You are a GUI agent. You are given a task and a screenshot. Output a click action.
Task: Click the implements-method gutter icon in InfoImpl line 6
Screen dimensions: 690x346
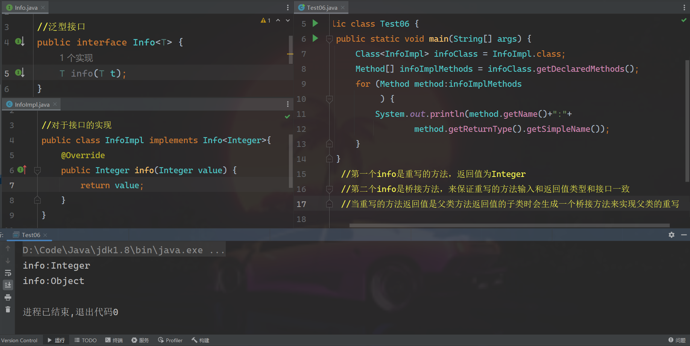coord(22,170)
